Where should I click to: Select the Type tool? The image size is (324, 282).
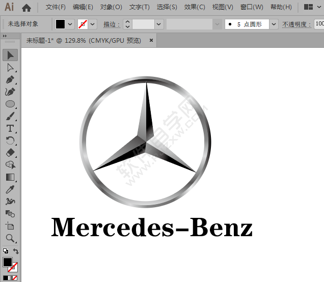coord(10,128)
